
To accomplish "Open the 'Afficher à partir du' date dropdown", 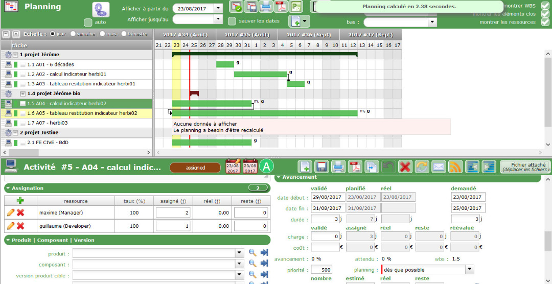I will 218,8.
